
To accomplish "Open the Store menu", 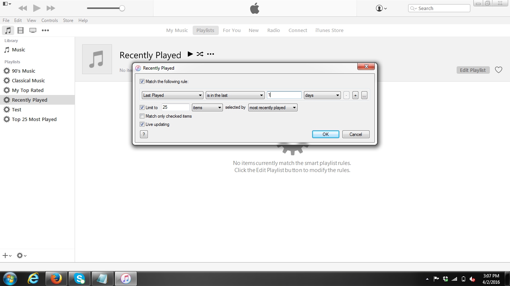I will pos(68,20).
